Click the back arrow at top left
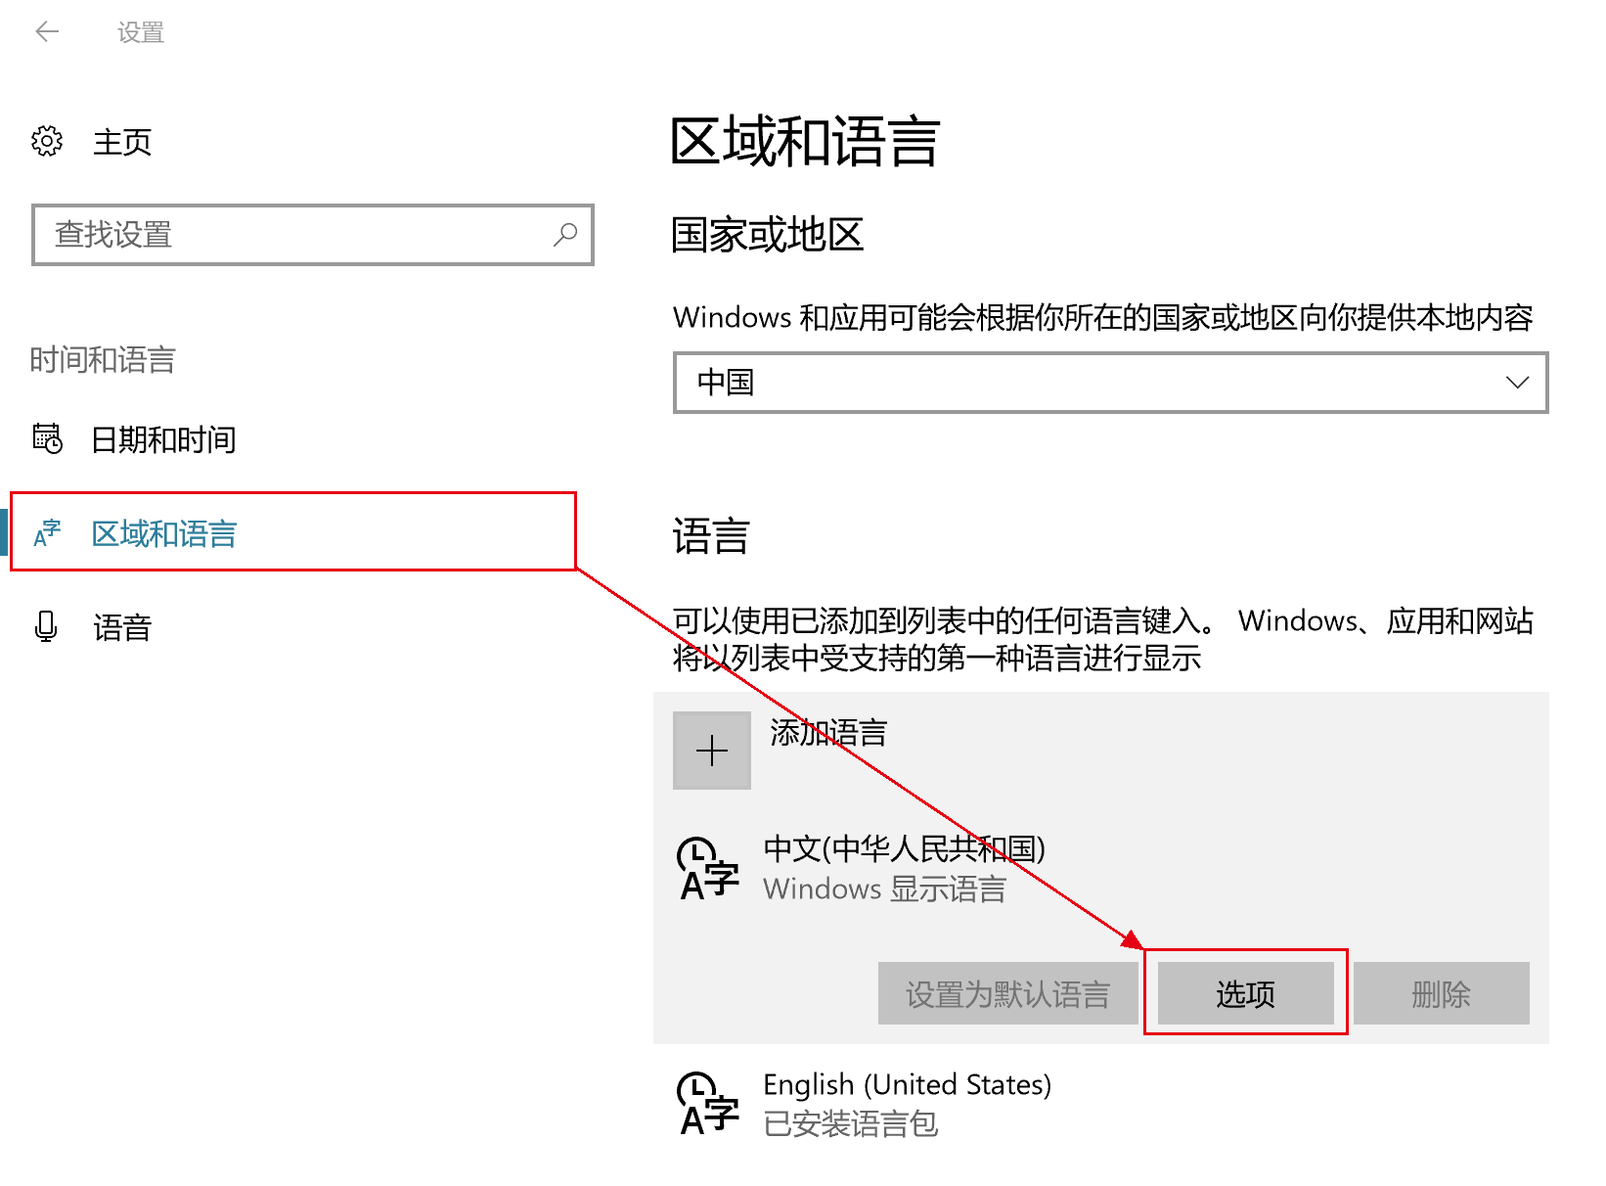 [x=47, y=31]
